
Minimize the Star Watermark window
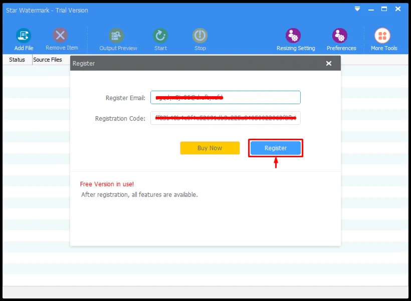[x=371, y=10]
